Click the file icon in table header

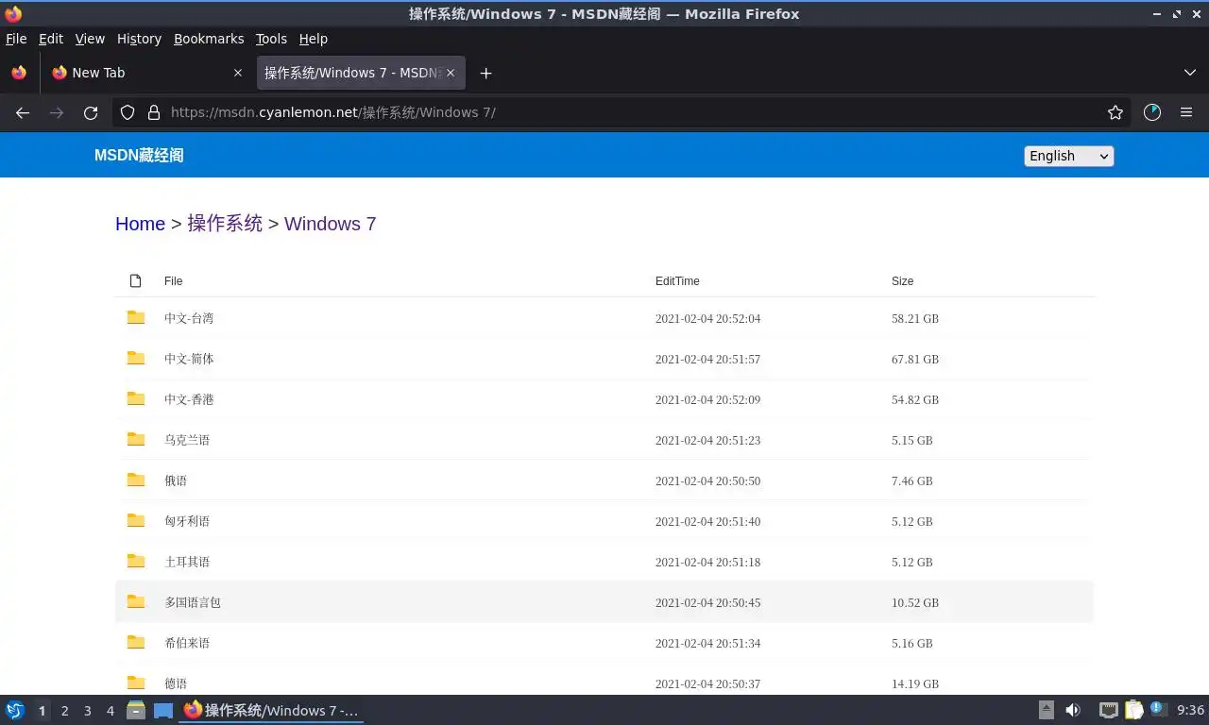pyautogui.click(x=135, y=280)
